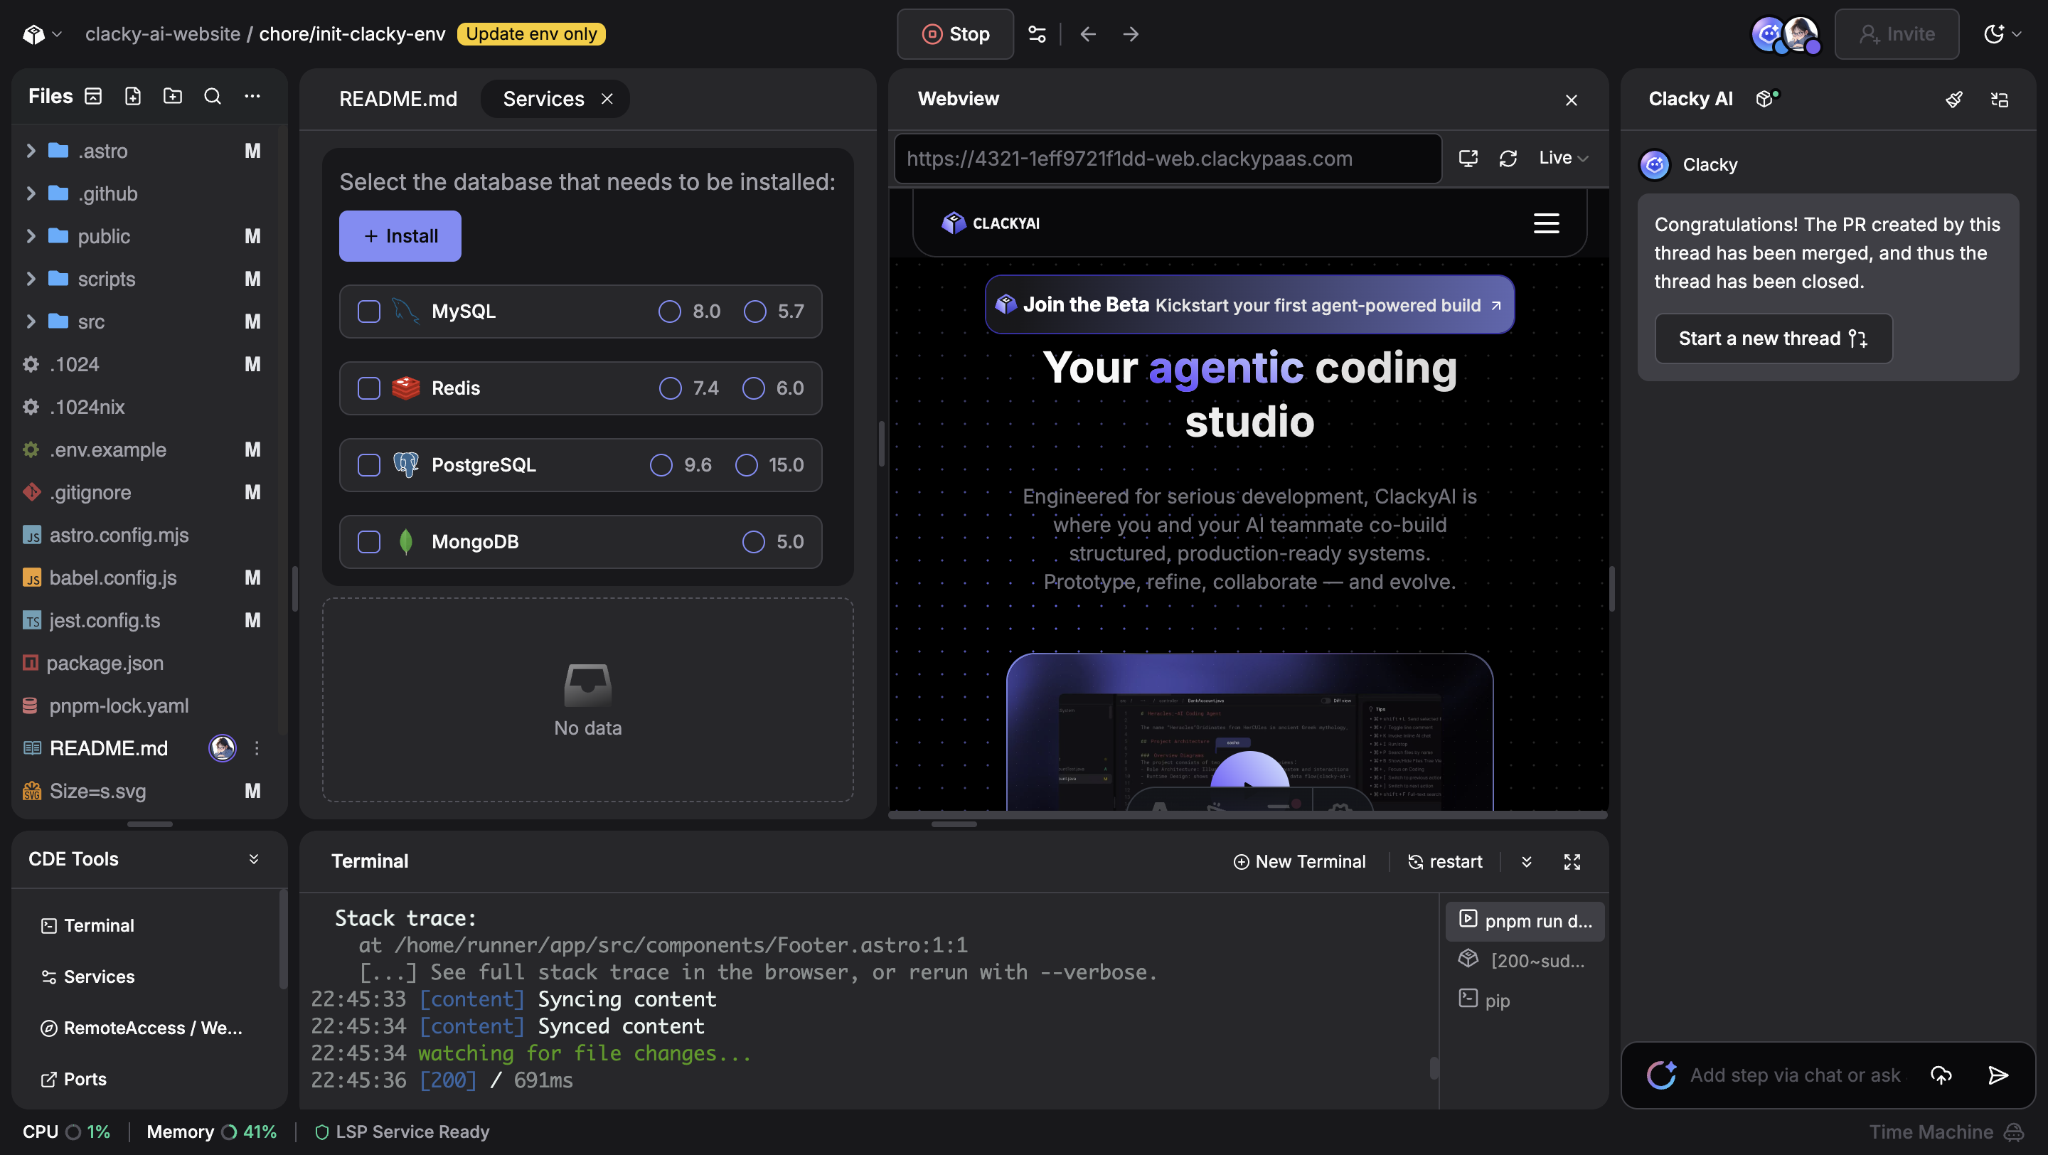Click the Install button
The image size is (2048, 1155).
tap(400, 236)
